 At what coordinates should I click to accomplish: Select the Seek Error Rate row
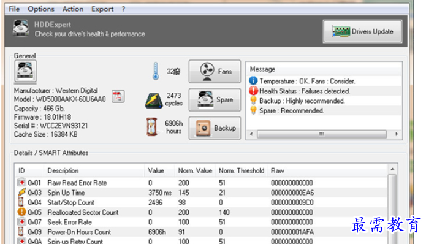pos(202,222)
